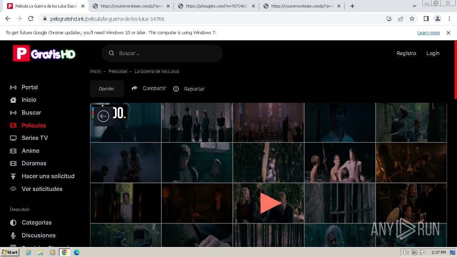This screenshot has height=257, width=457.
Task: Close the phougets.com tab
Action: tap(253, 6)
